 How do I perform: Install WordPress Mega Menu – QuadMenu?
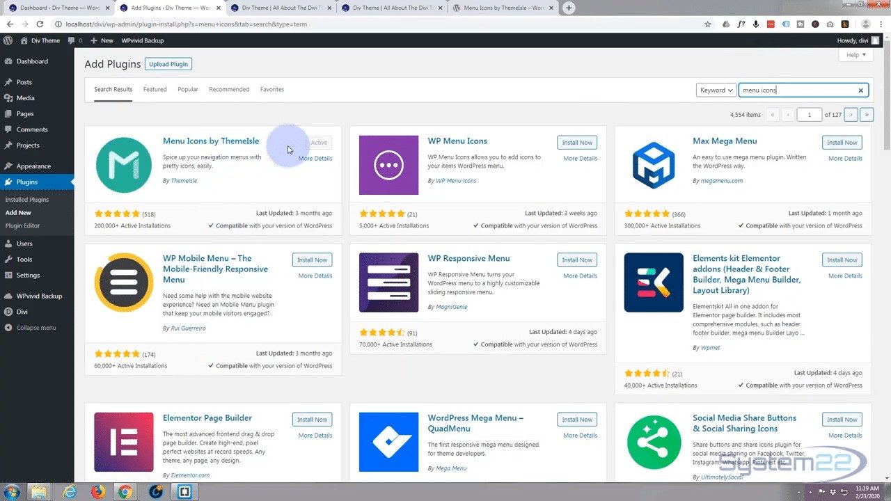577,420
